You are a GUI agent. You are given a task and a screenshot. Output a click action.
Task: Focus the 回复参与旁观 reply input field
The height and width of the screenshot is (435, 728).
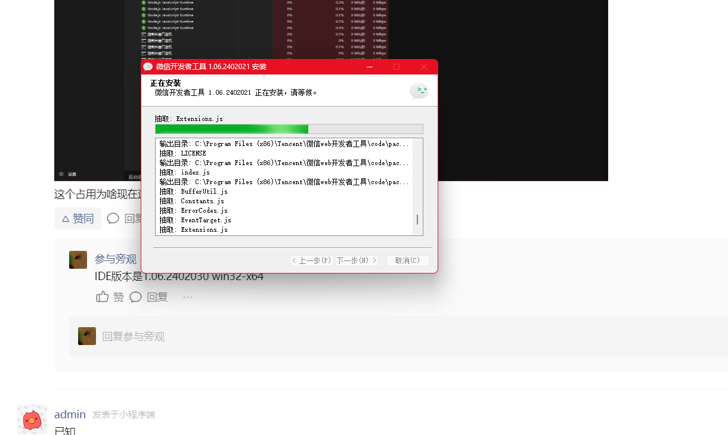coord(398,336)
